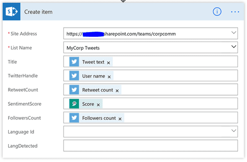Select the Create item header title

pos(38,12)
